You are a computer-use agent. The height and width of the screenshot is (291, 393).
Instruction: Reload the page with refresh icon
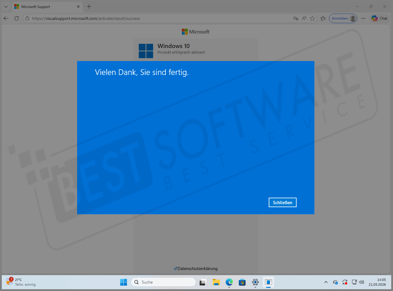click(x=17, y=18)
